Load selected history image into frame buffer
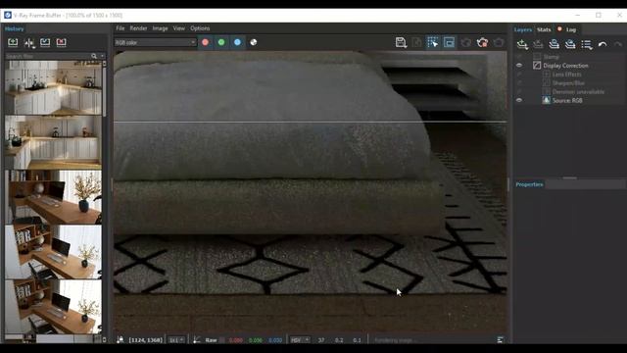Image resolution: width=627 pixels, height=353 pixels. click(x=45, y=42)
